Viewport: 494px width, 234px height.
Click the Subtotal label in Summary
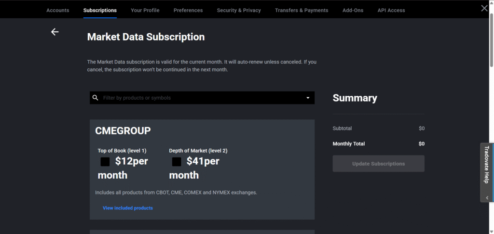342,129
